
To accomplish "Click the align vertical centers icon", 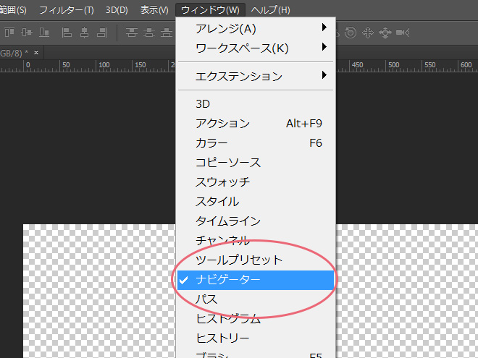I will click(28, 32).
